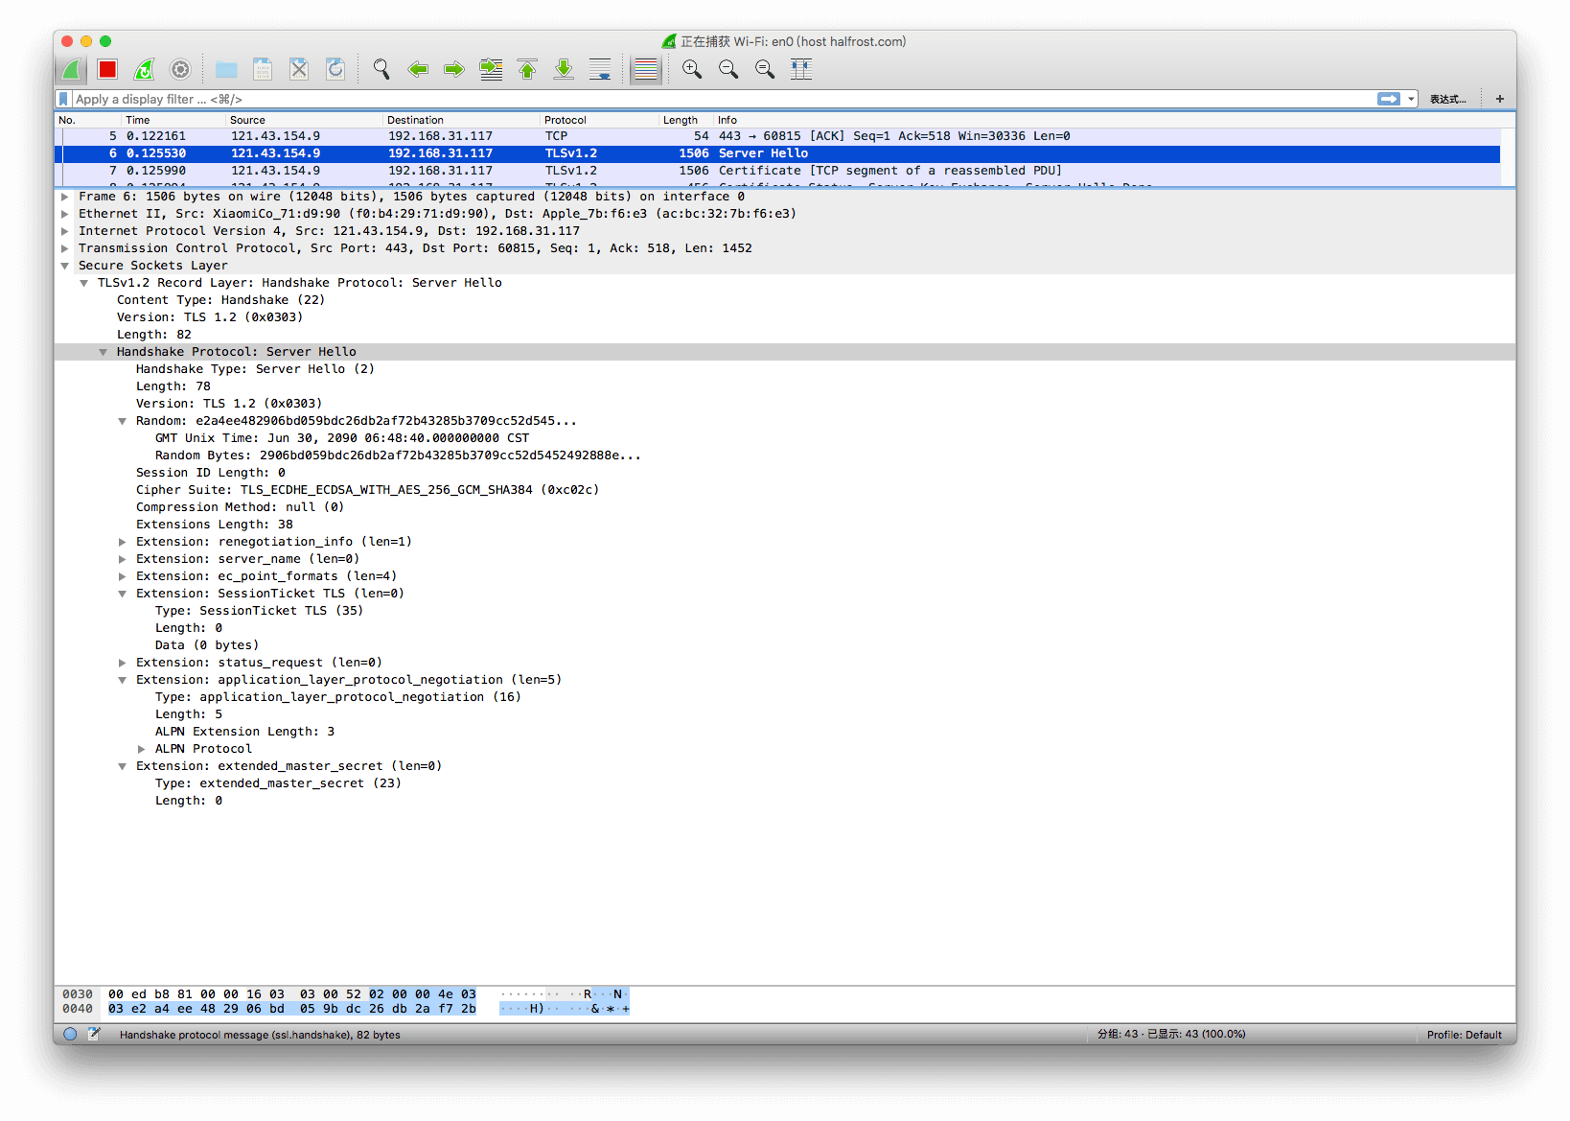Open display filter bookmark icon
This screenshot has width=1570, height=1121.
click(63, 99)
